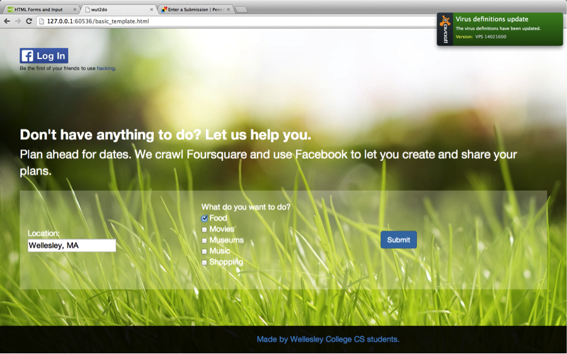Reload the page with refresh icon
This screenshot has width=567, height=354.
29,21
